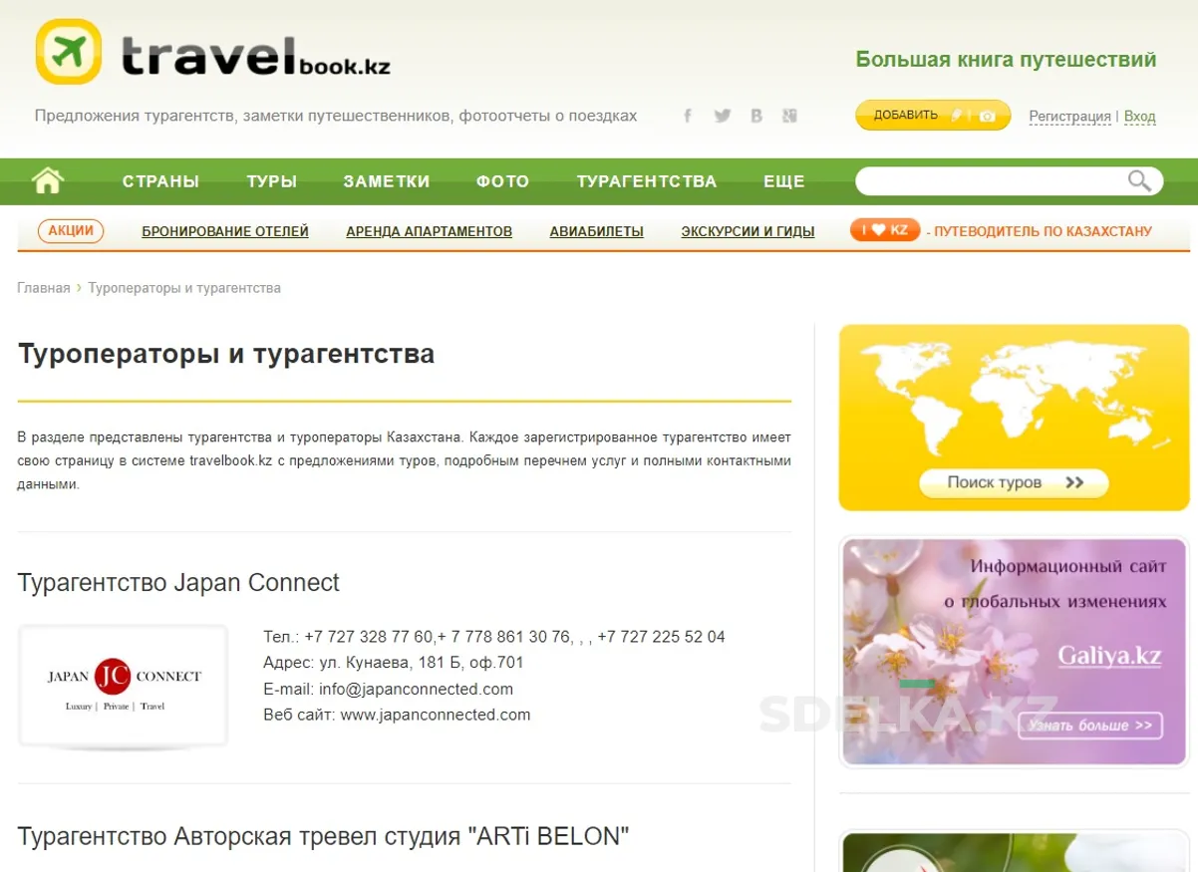This screenshot has width=1198, height=872.
Task: Open the Еще menu
Action: [784, 181]
